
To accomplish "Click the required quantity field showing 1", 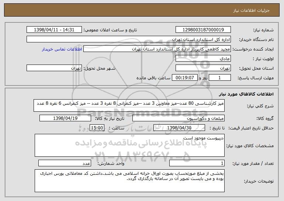I will [x=197, y=163].
